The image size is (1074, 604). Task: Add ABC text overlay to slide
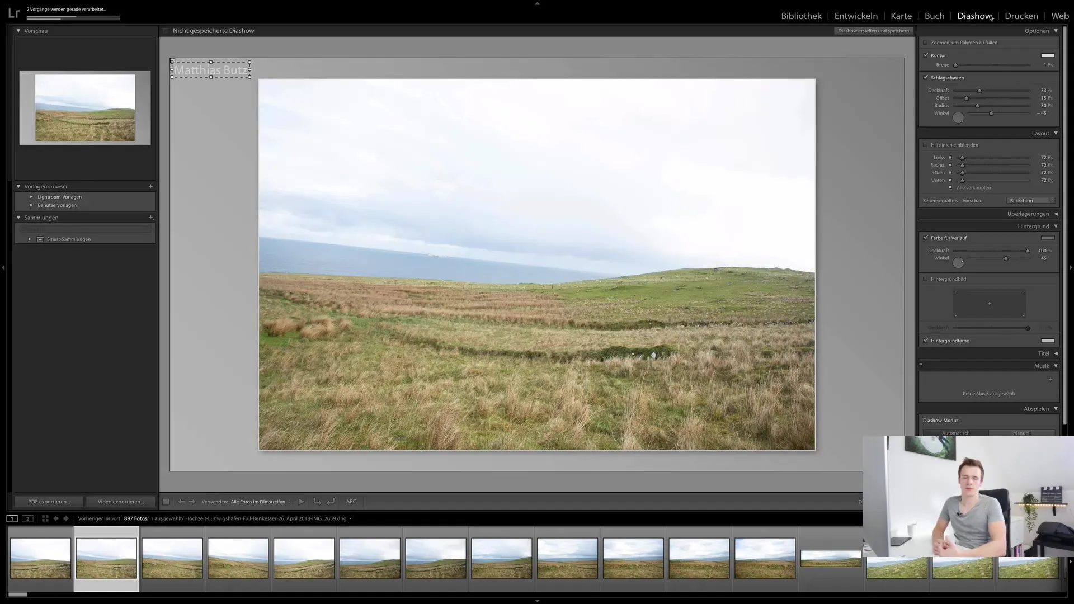coord(351,502)
